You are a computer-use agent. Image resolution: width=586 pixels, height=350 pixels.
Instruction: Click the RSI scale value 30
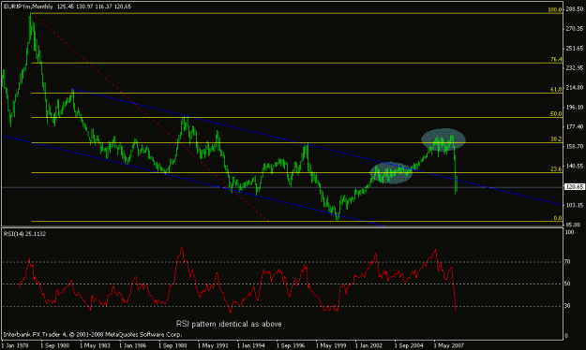point(567,306)
